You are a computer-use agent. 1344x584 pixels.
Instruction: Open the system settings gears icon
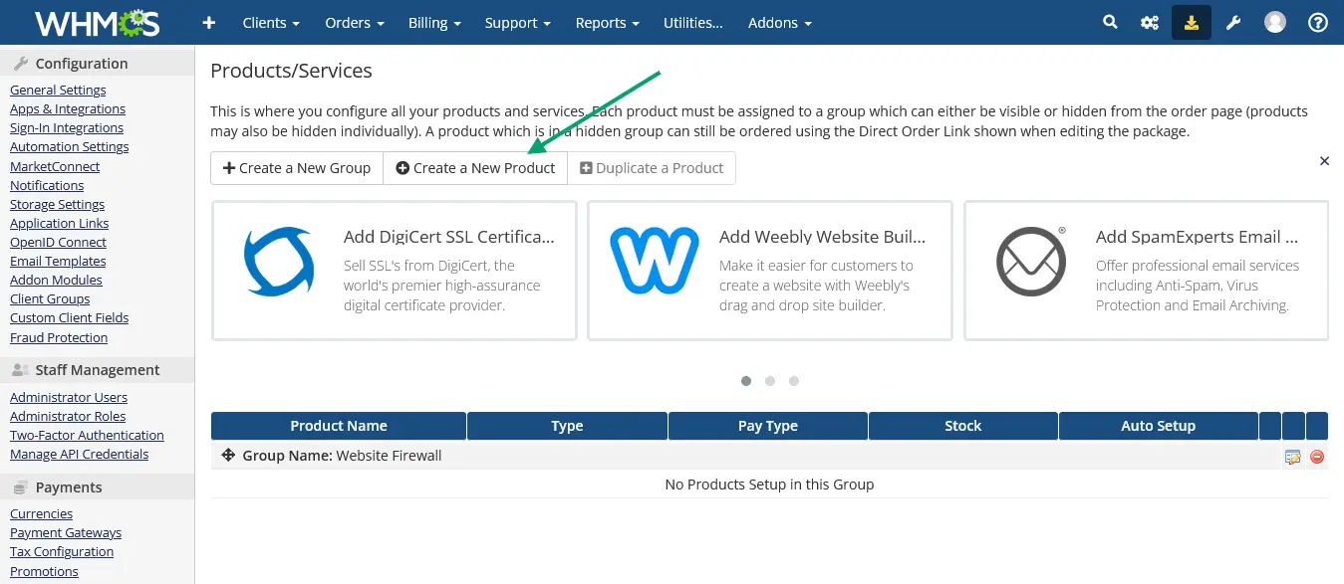(x=1150, y=22)
